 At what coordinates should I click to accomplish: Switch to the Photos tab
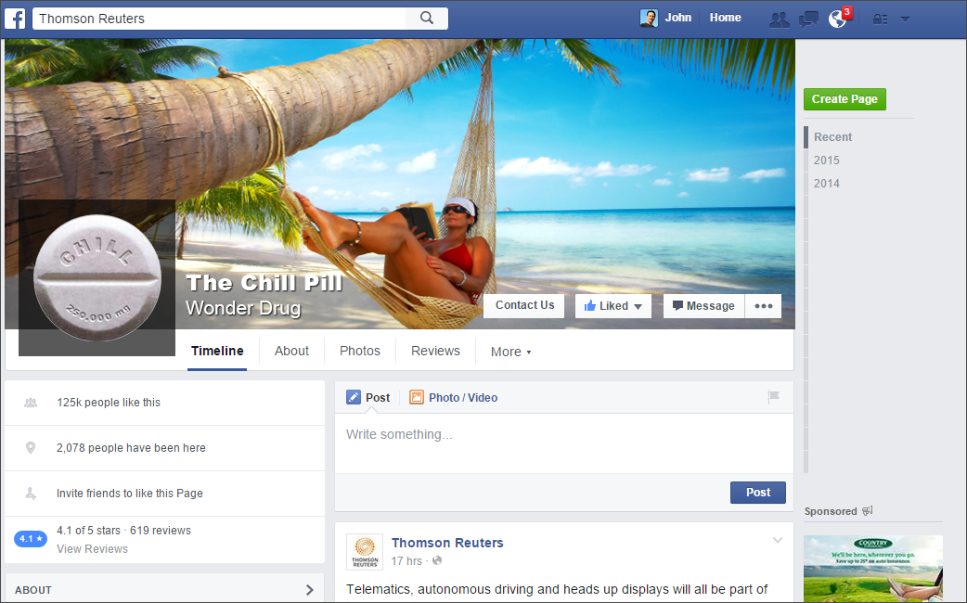point(360,351)
